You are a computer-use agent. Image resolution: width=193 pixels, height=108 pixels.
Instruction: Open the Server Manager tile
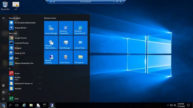[x=51, y=28]
